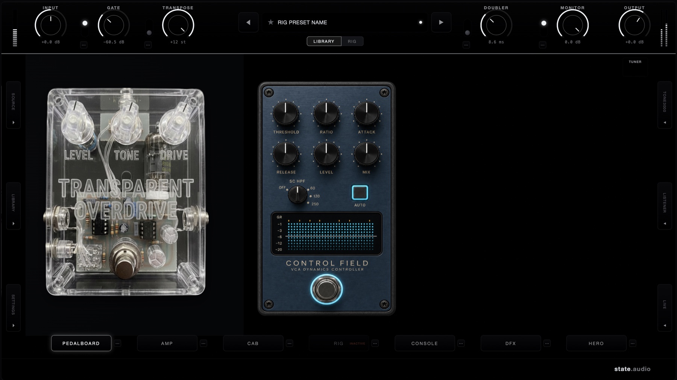Open the MONITOR options ellipsis menu
Image resolution: width=677 pixels, height=380 pixels.
542,45
